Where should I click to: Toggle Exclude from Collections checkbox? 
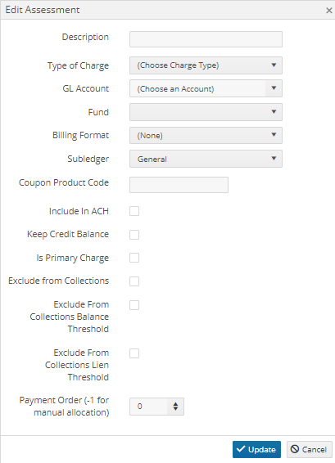coord(134,281)
